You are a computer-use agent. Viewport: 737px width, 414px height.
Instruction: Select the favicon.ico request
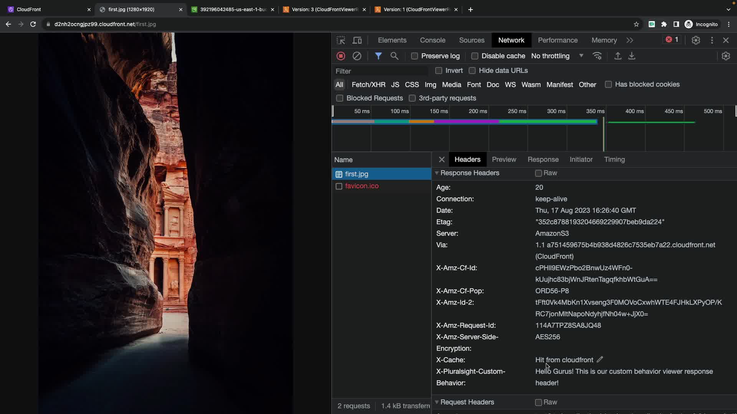[361, 186]
